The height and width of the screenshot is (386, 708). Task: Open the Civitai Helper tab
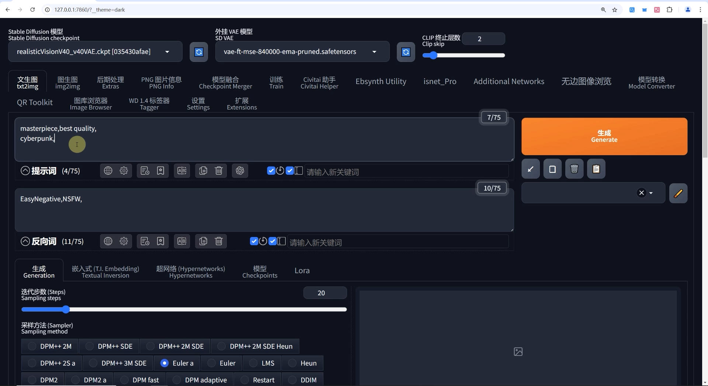pyautogui.click(x=319, y=83)
